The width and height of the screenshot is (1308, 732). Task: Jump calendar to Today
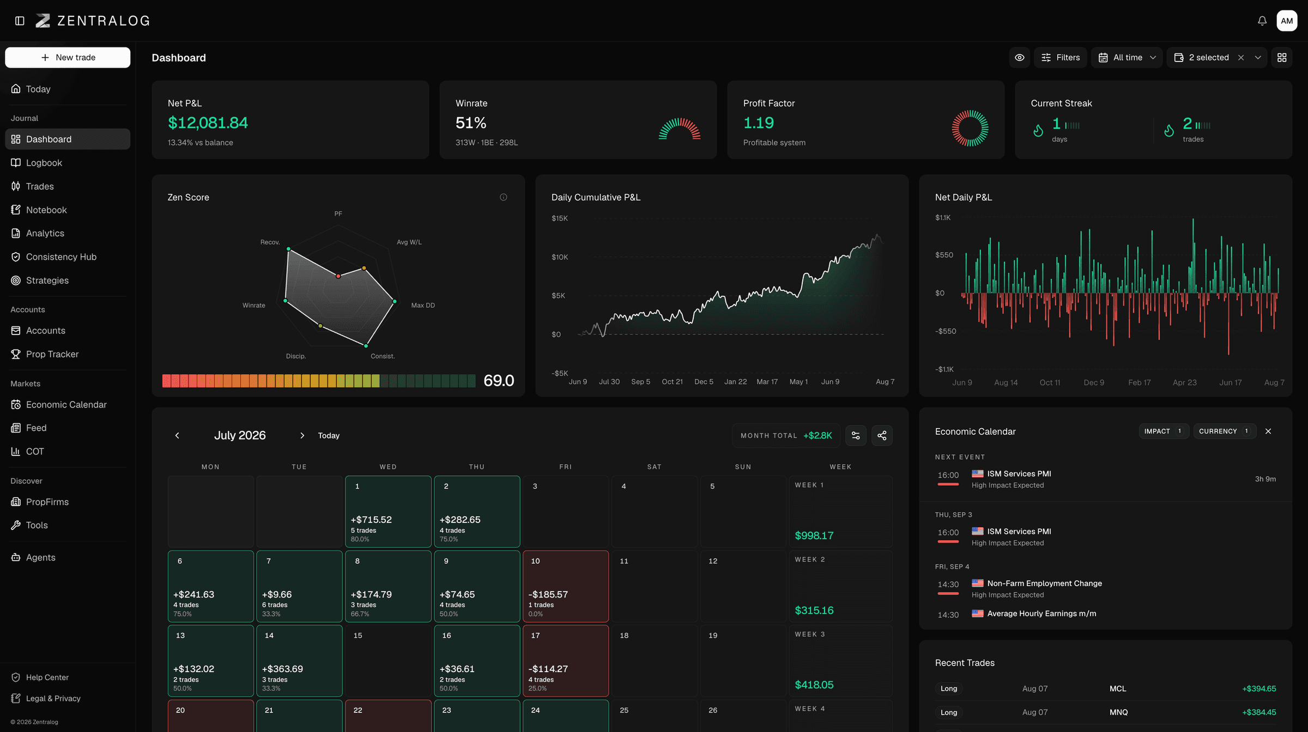coord(329,435)
